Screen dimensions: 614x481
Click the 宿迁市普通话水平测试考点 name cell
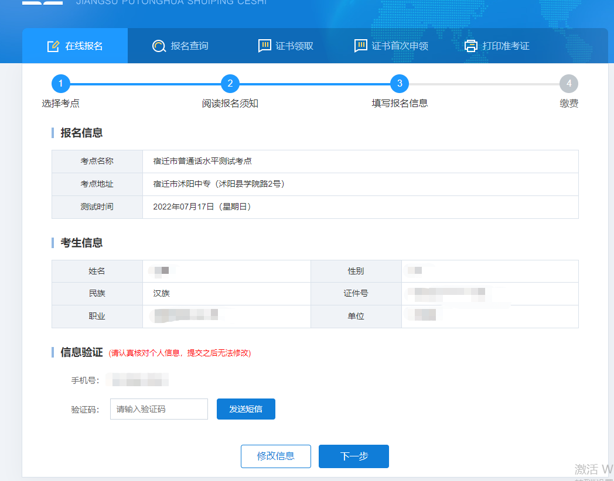tap(203, 162)
